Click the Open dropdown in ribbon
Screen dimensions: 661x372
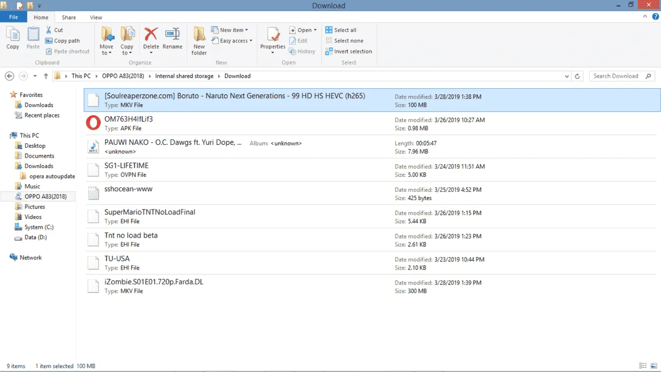point(303,30)
